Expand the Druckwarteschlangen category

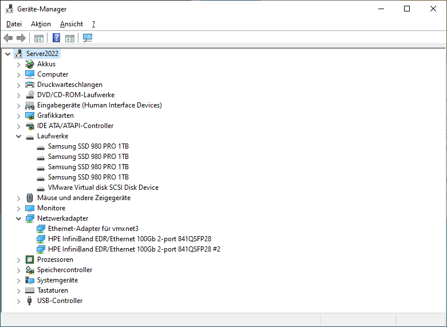(x=19, y=85)
